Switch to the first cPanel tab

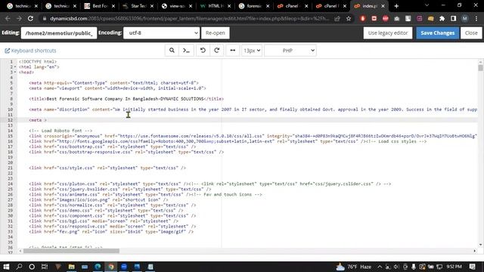(x=293, y=6)
